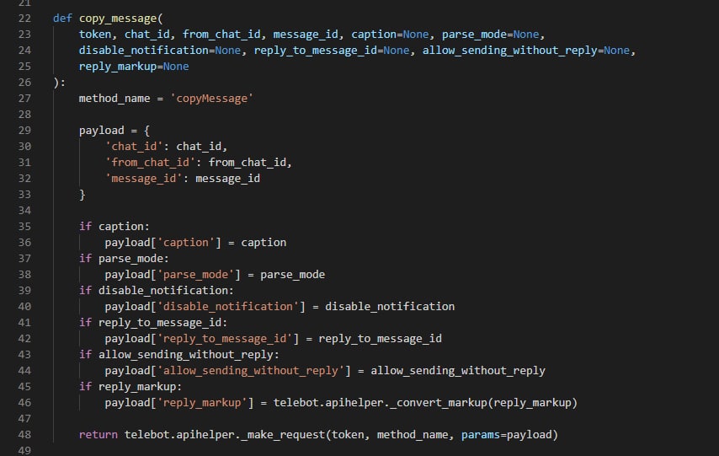Click 'params=payload' argument on line 48

[507, 435]
